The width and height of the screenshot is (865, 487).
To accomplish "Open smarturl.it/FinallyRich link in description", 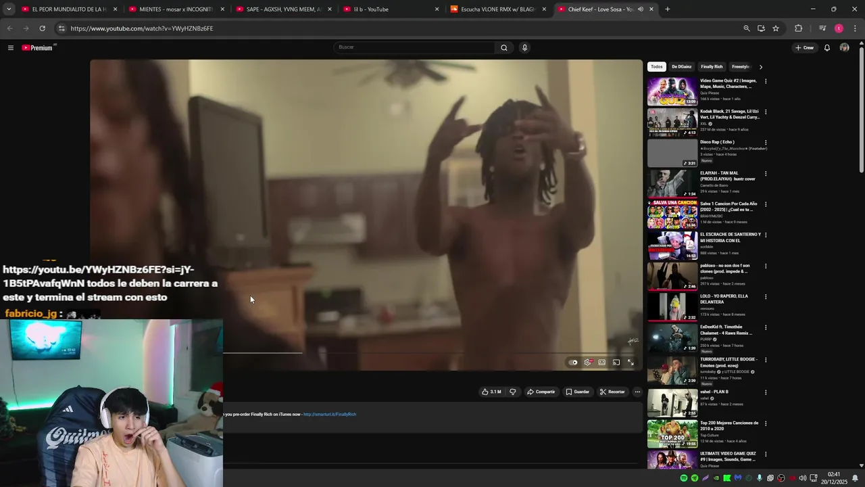I will (329, 414).
